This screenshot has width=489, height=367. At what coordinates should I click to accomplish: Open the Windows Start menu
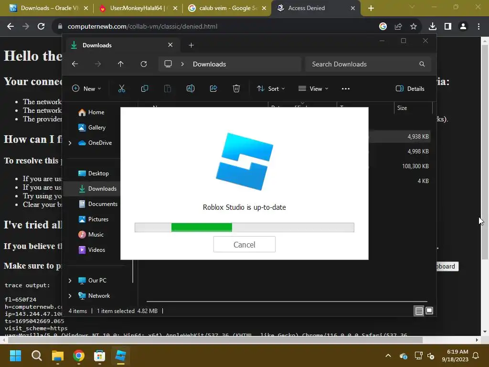tap(15, 356)
